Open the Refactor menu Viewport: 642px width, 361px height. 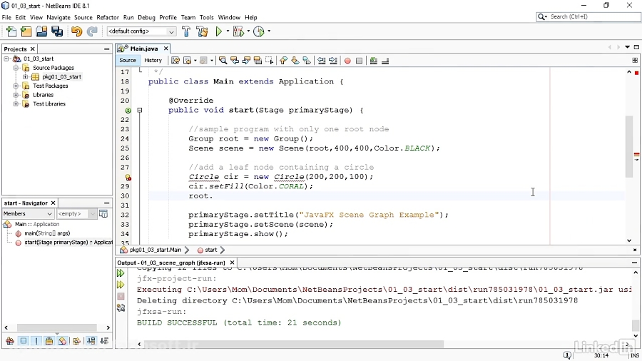(x=108, y=18)
